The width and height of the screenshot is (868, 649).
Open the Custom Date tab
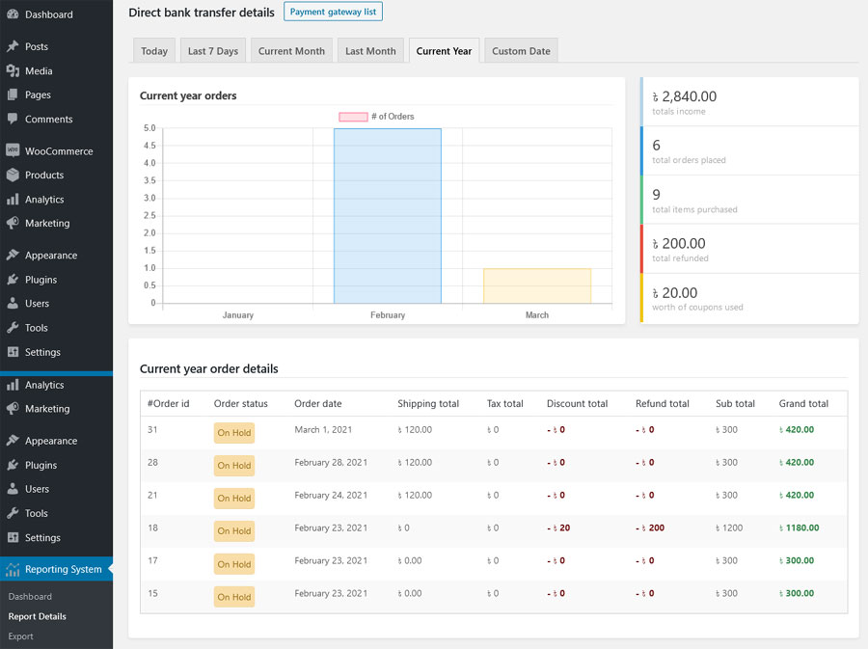point(521,51)
